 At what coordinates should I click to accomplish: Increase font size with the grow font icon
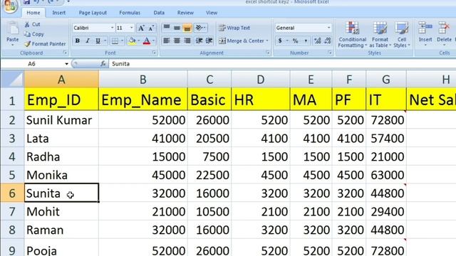click(141, 28)
